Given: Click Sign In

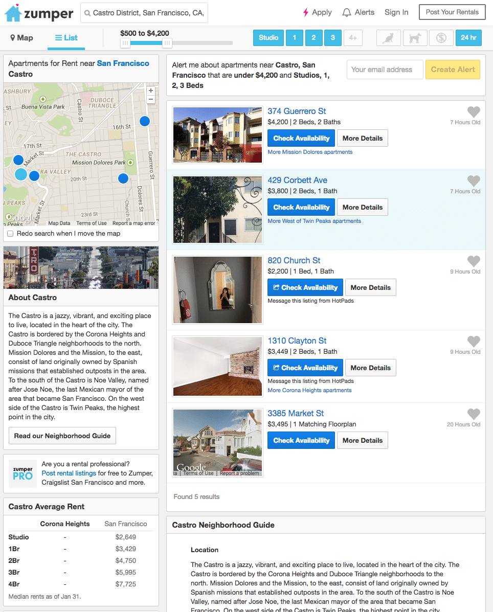Looking at the screenshot, I should point(396,12).
